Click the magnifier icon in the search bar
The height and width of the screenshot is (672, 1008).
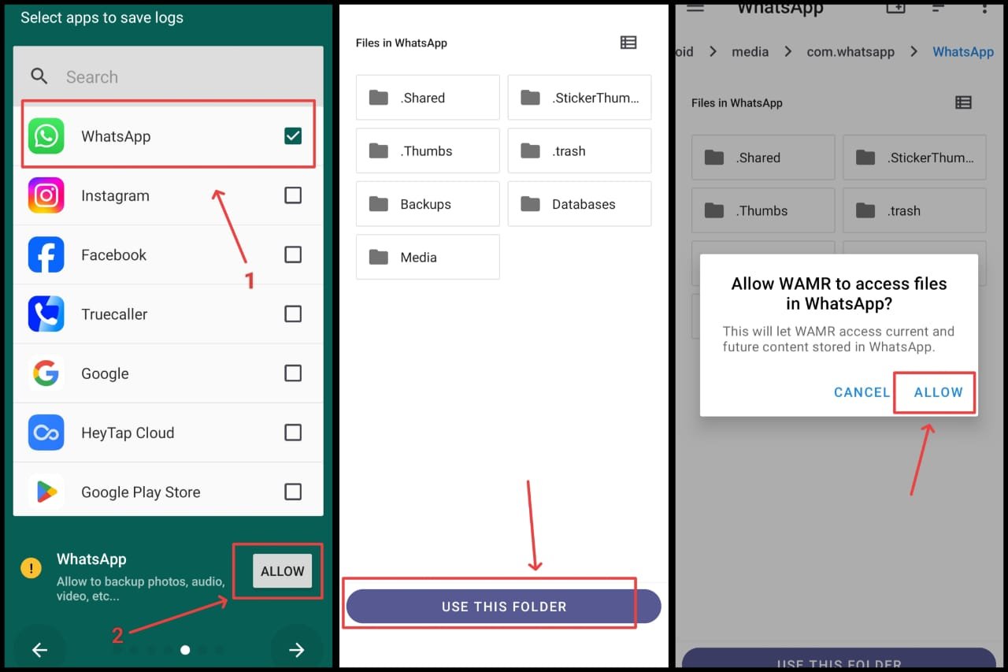39,76
